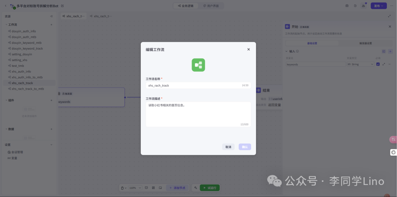Edit the 工作流名称 input field

(198, 85)
